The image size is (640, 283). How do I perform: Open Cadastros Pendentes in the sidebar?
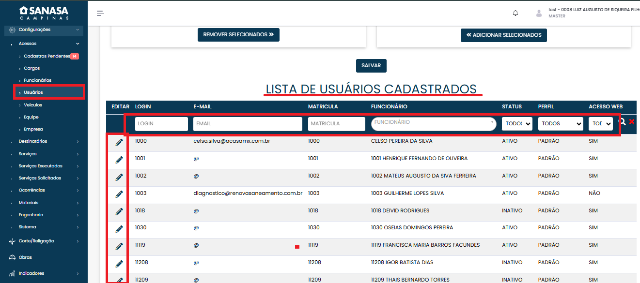tap(47, 56)
